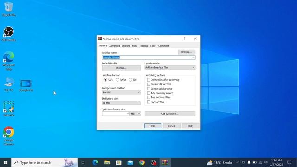
Task: Open File Explorer from the taskbar
Action: coord(107,162)
